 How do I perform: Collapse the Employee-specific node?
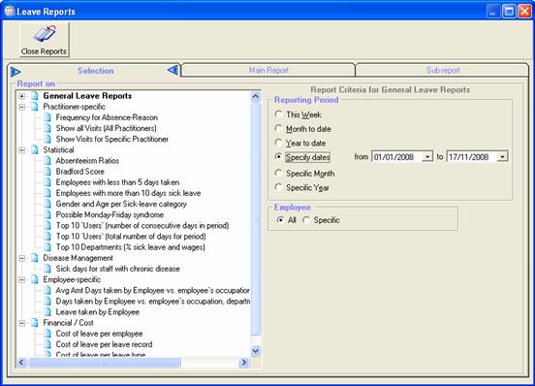point(22,280)
